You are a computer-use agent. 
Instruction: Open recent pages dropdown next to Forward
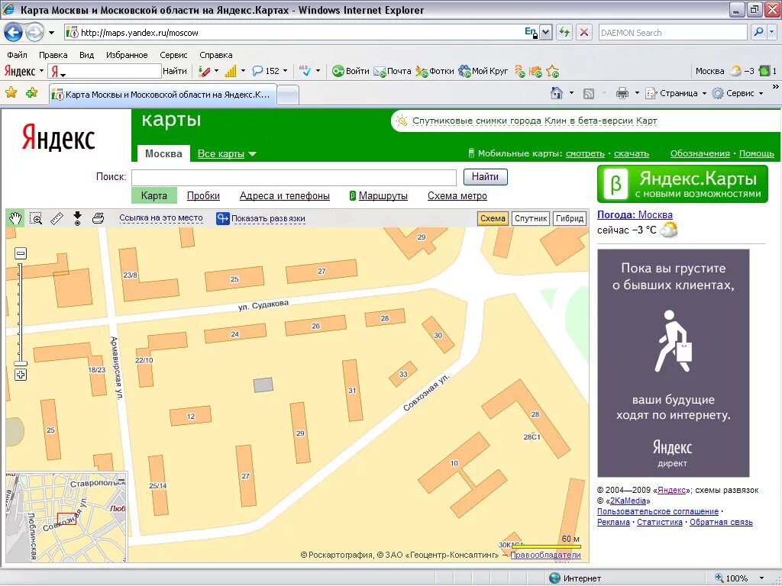51,33
